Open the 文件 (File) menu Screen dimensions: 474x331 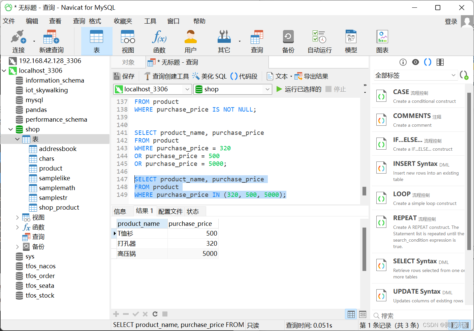[x=9, y=21]
